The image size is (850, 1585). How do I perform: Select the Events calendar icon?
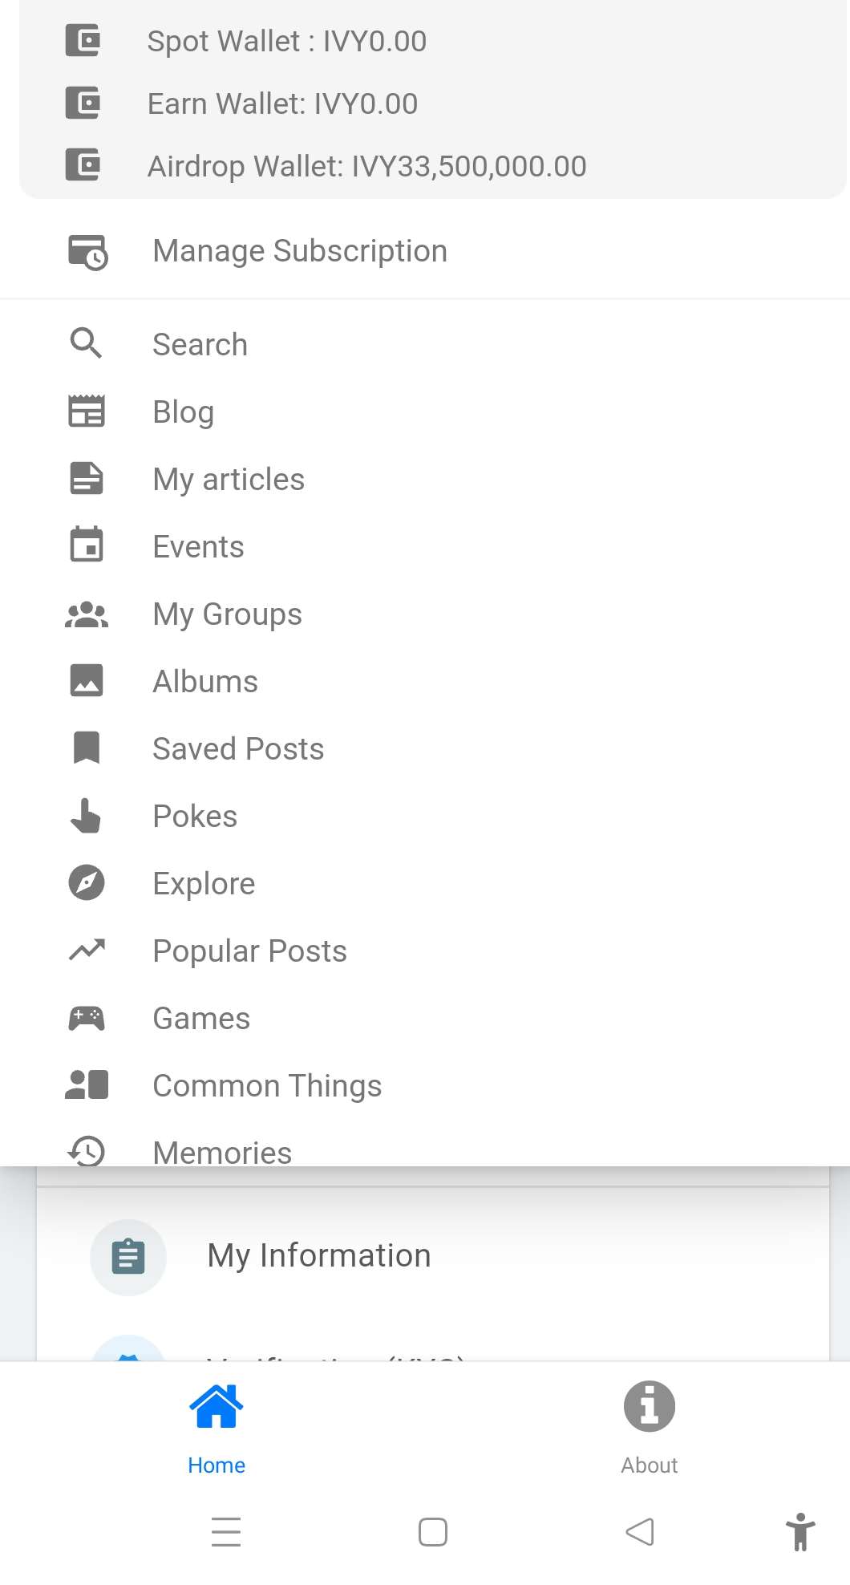click(x=87, y=545)
